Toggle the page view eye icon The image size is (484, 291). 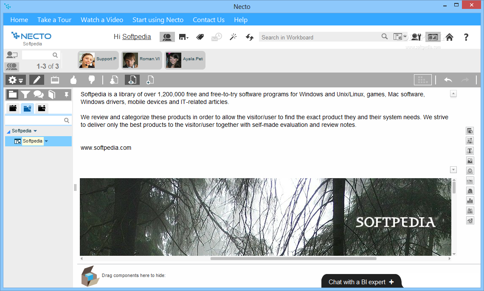(x=132, y=80)
